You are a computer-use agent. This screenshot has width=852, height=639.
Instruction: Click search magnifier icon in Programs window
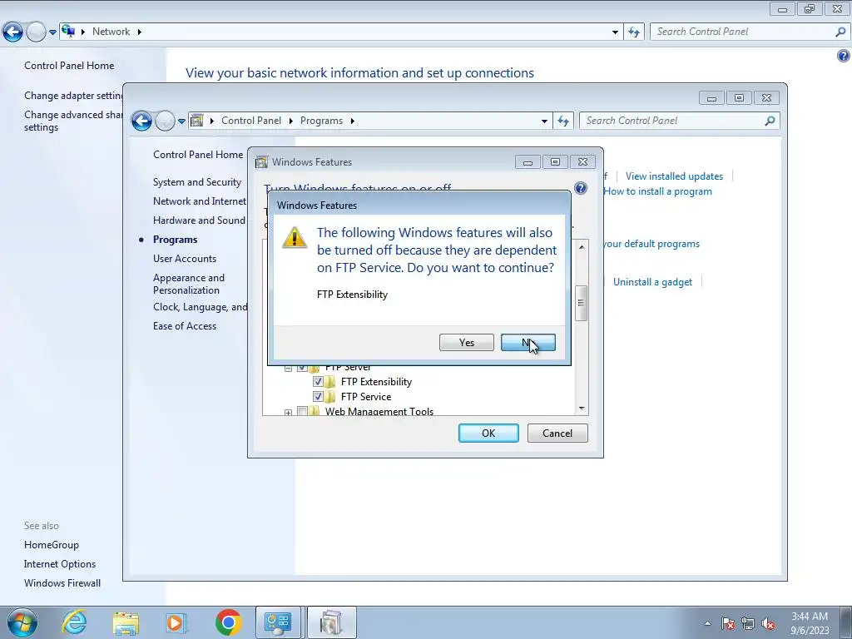(770, 121)
